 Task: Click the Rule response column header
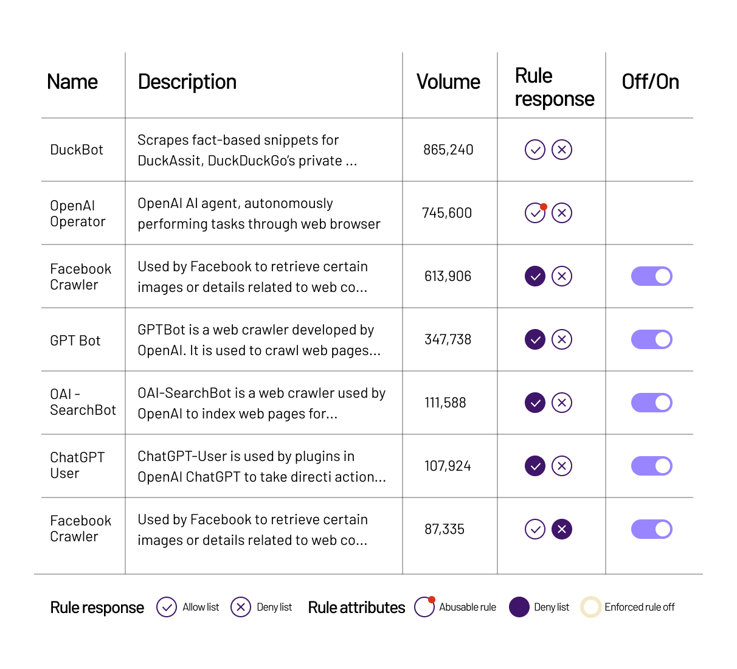(x=554, y=87)
